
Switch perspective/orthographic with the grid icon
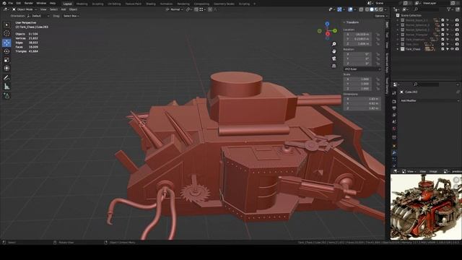(x=334, y=66)
